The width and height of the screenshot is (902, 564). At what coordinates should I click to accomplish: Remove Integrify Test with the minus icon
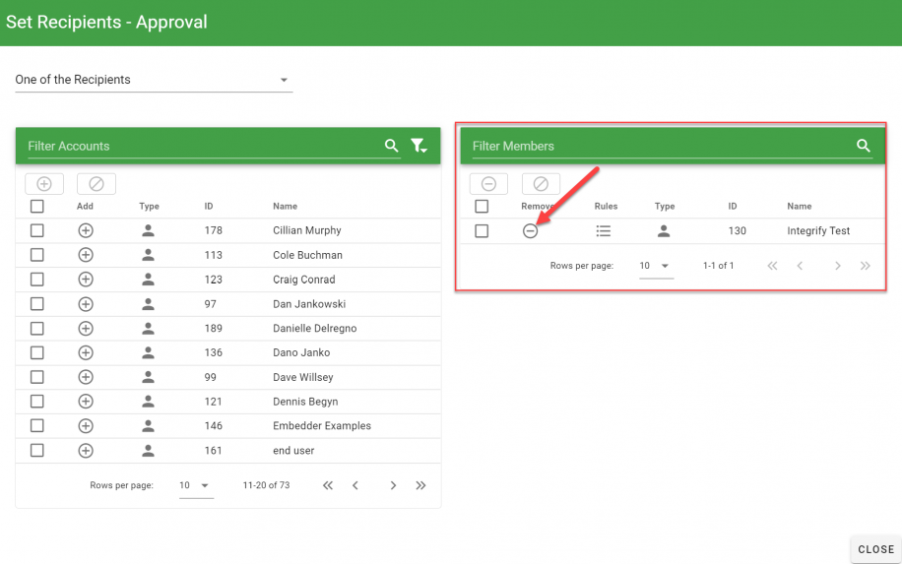click(x=530, y=231)
